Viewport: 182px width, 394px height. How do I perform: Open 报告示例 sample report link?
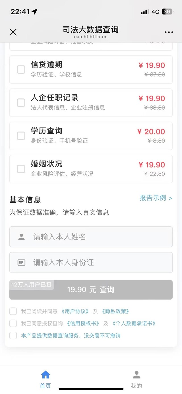tap(156, 198)
